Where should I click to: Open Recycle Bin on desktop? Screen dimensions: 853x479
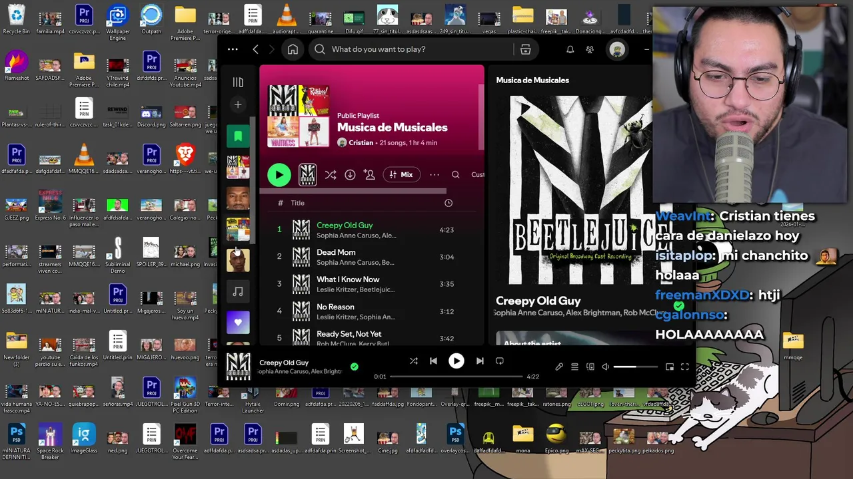[x=16, y=20]
